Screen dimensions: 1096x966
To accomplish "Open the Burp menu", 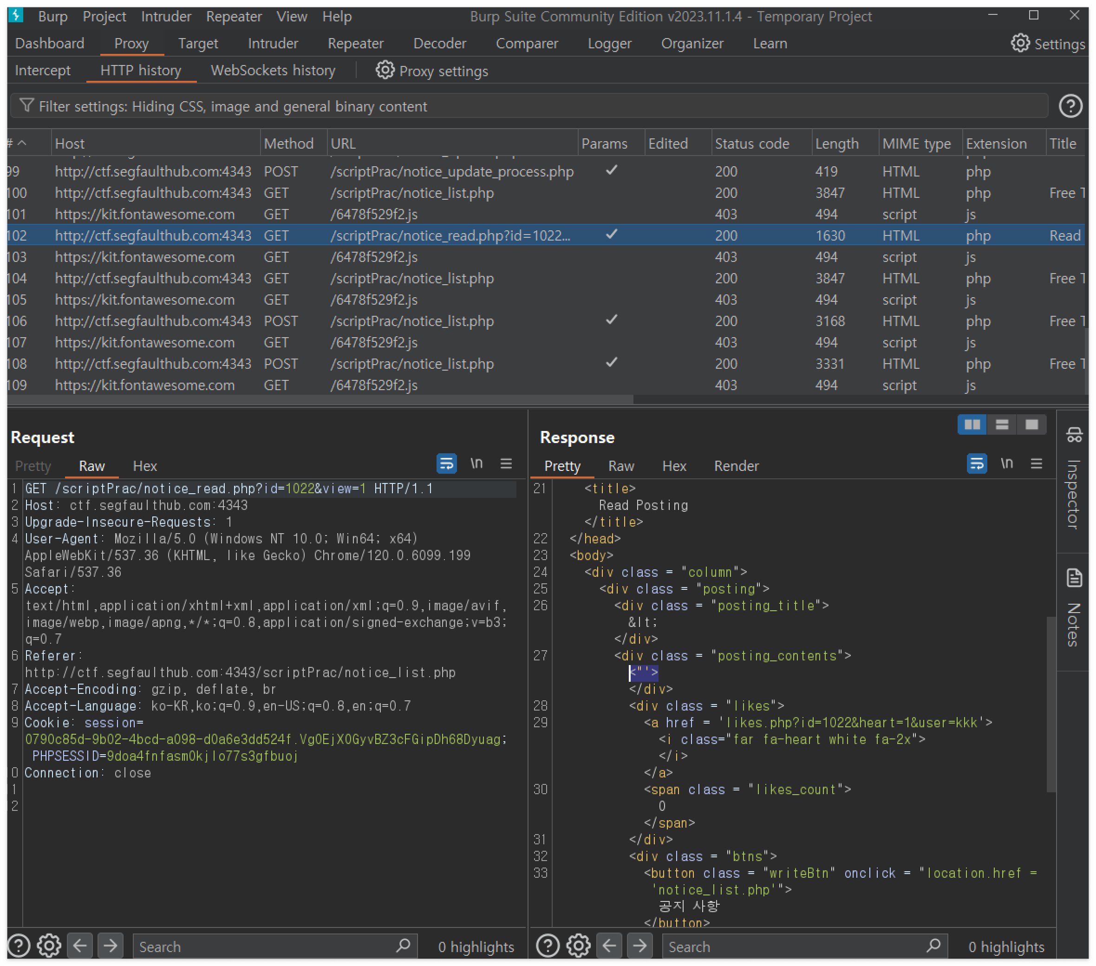I will (52, 17).
